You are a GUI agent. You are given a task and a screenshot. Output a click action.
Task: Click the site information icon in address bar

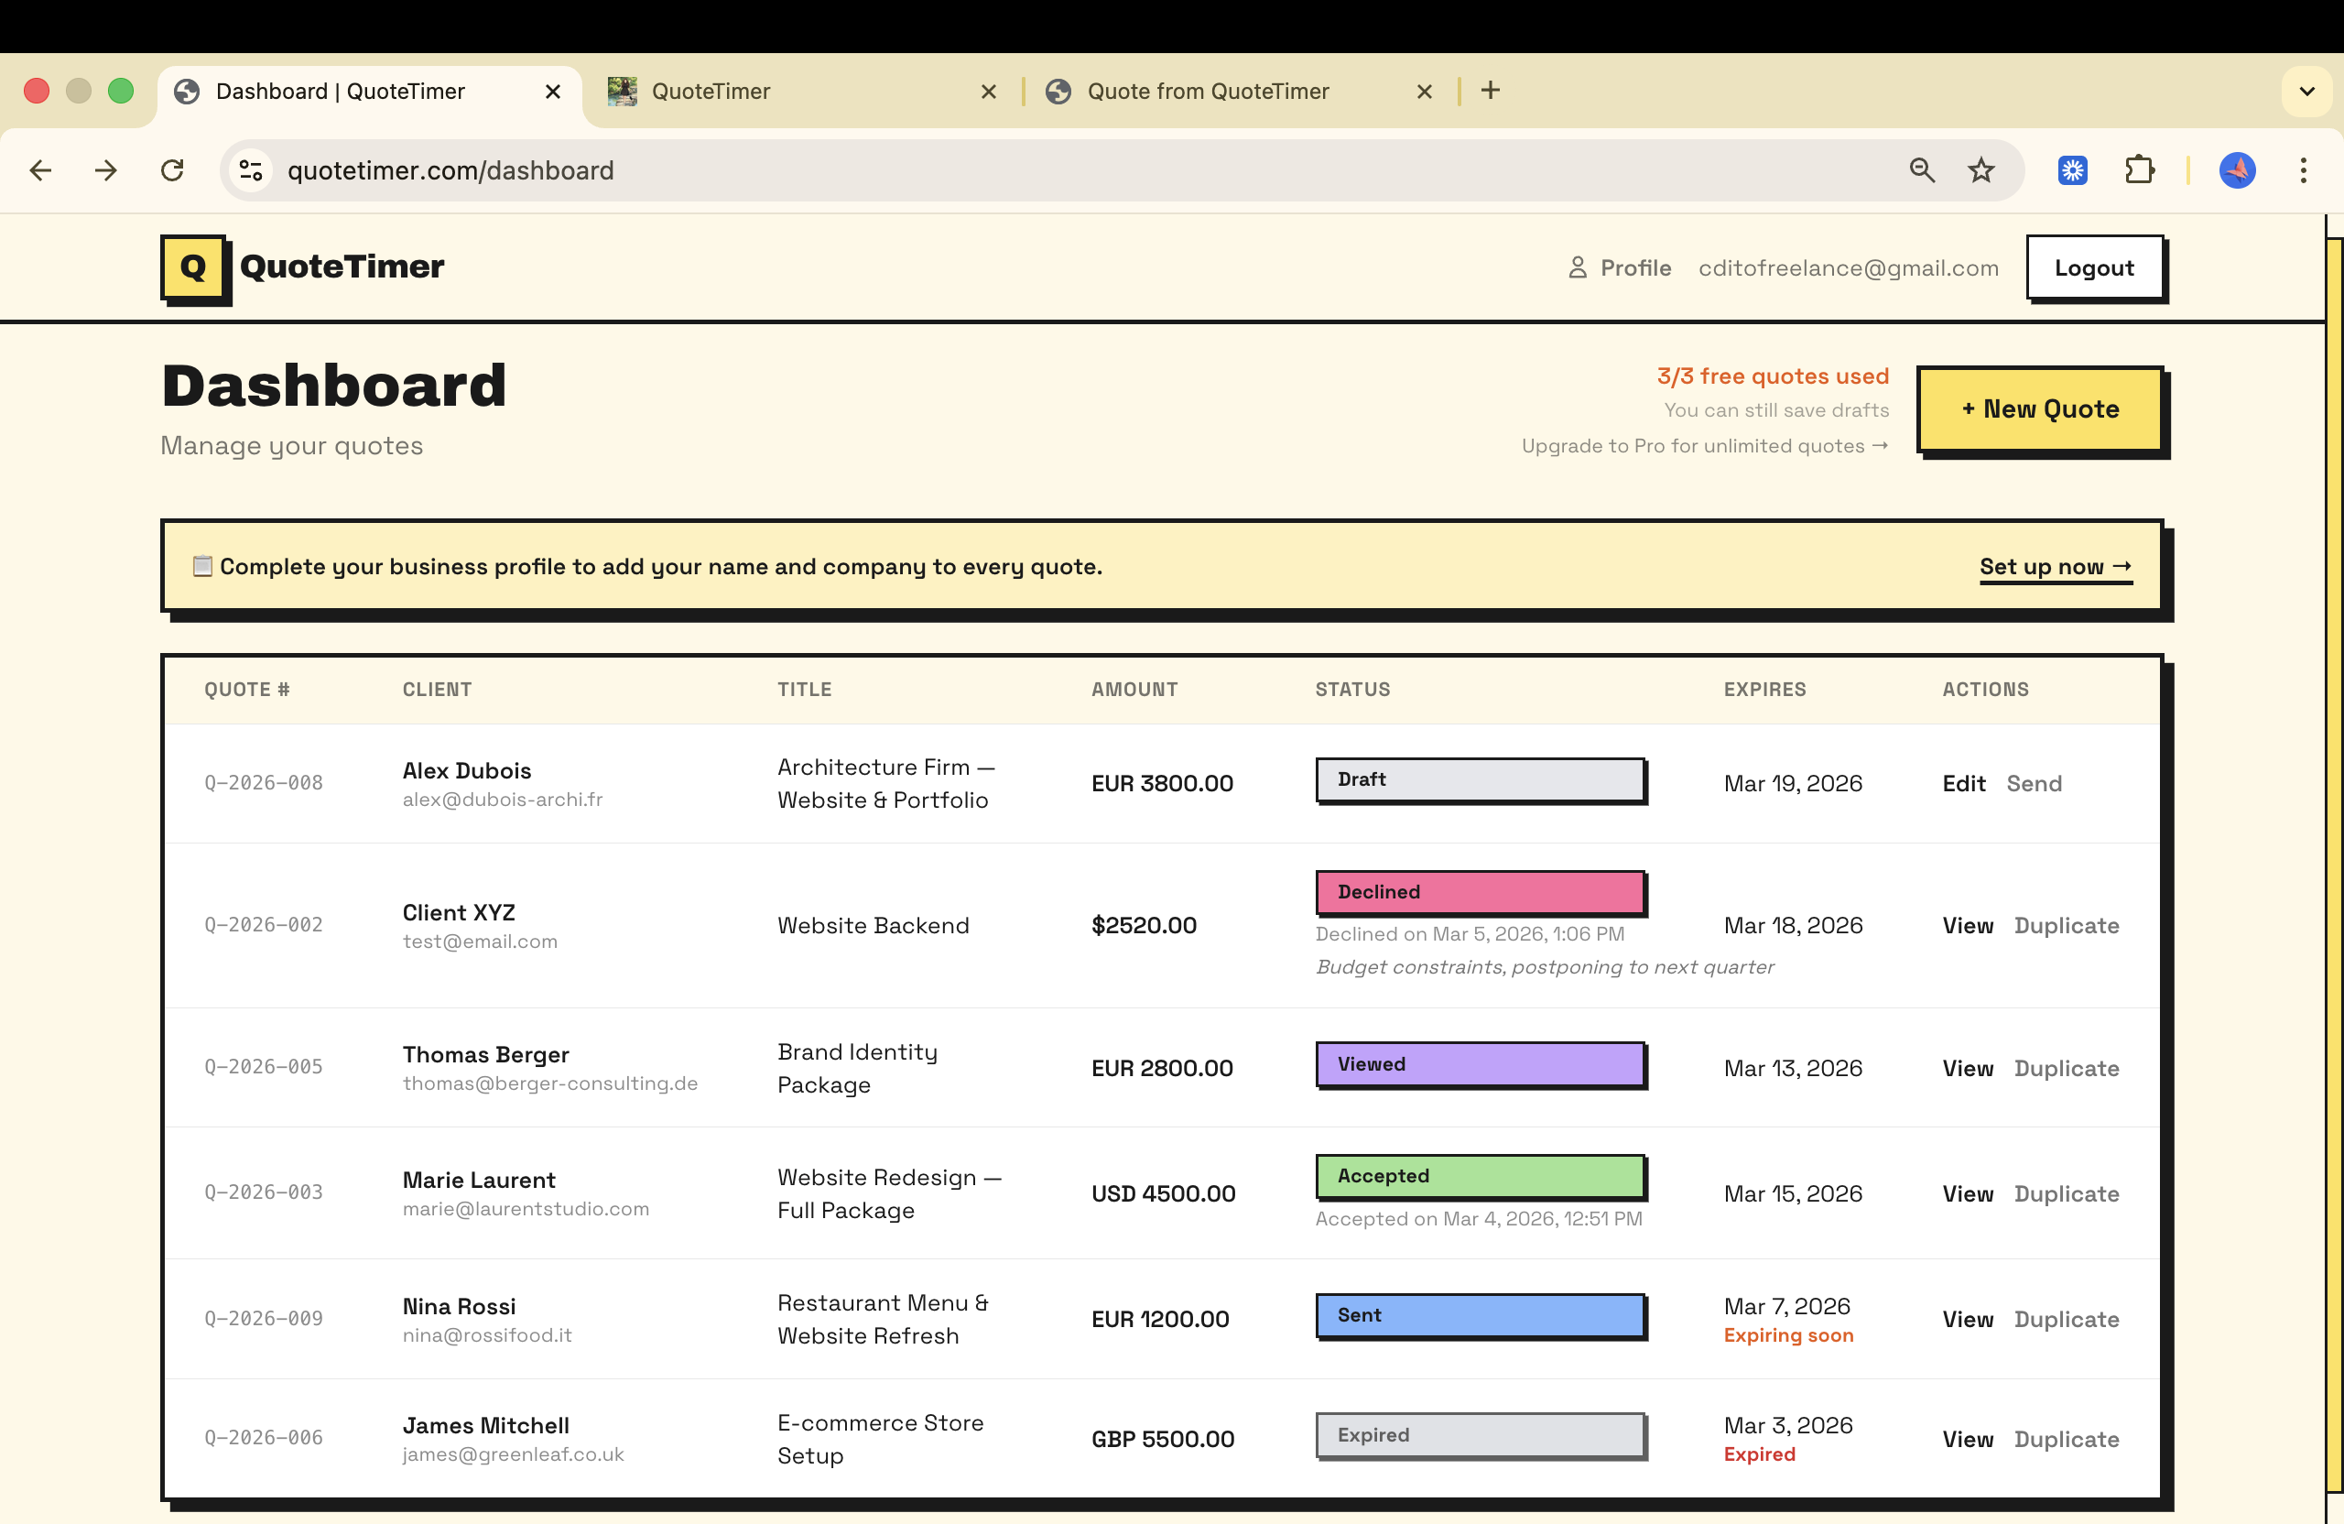click(x=250, y=169)
